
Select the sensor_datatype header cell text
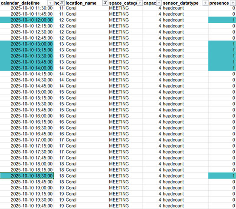tap(180, 3)
